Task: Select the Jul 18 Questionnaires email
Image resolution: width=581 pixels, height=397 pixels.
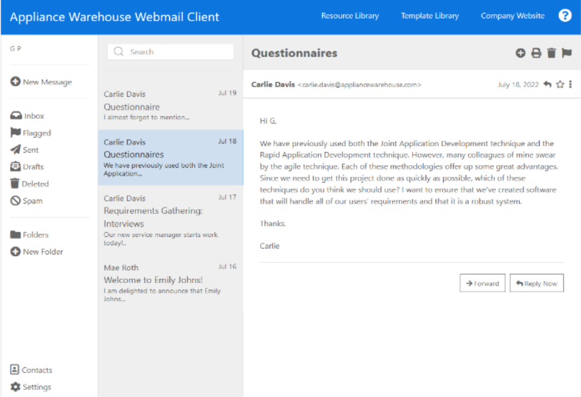Action: point(170,157)
